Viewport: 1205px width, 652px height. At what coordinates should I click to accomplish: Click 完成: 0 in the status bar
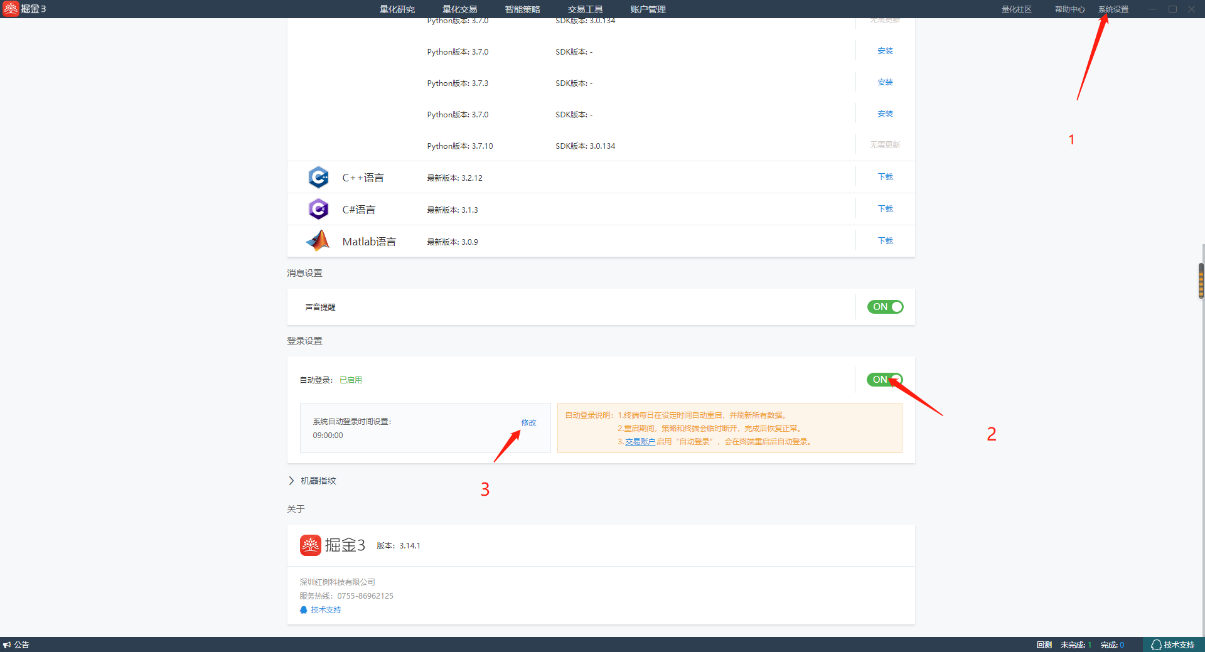(x=1112, y=644)
